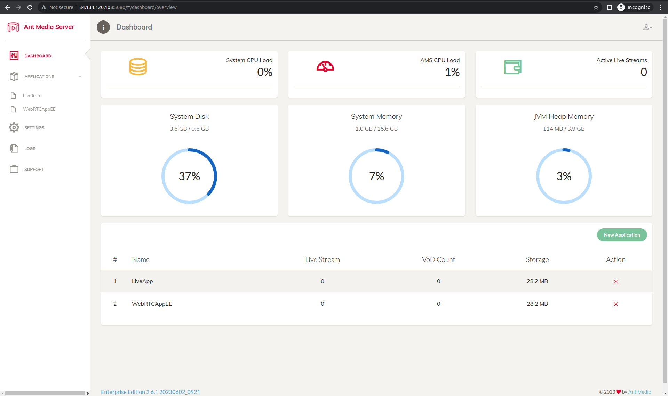The height and width of the screenshot is (396, 668).
Task: Click the Settings gear icon
Action: coord(14,127)
